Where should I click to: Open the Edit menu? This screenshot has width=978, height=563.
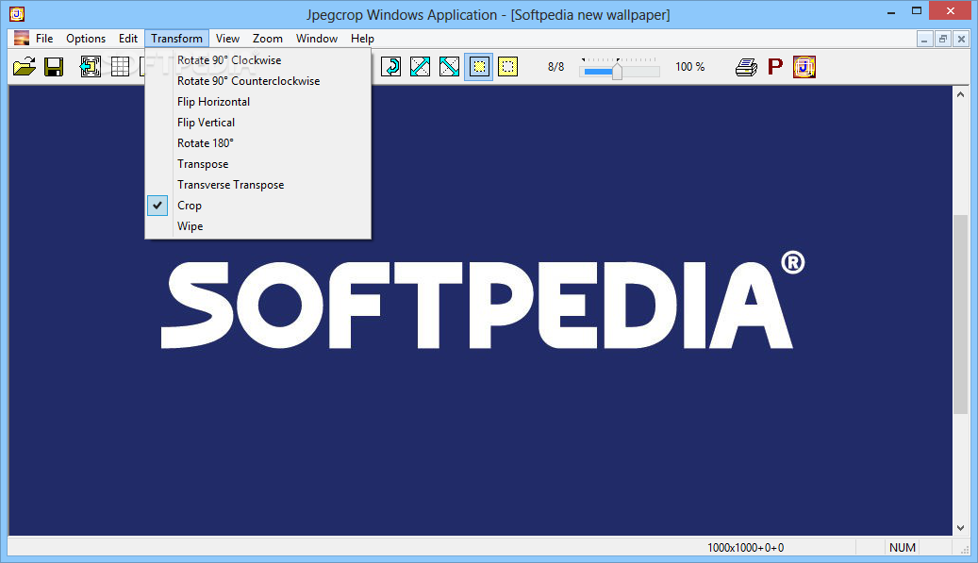click(128, 38)
